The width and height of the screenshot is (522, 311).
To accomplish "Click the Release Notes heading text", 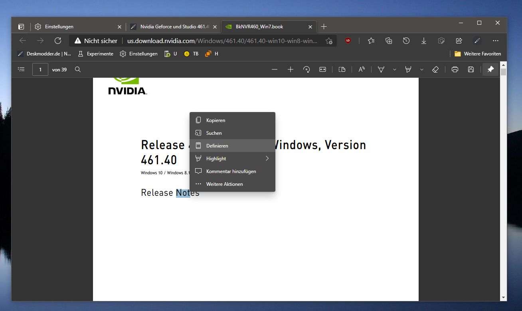I will [x=170, y=193].
